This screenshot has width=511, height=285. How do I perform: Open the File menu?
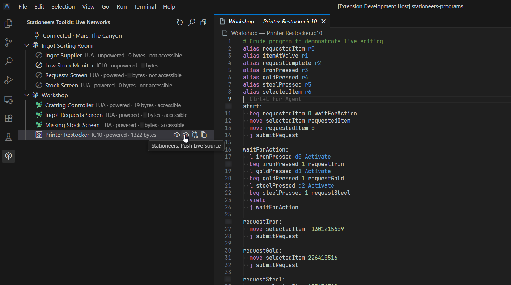click(x=22, y=6)
